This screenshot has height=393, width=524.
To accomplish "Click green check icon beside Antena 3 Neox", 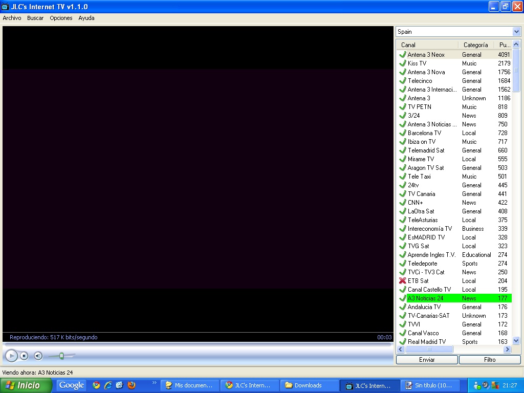I will [402, 54].
